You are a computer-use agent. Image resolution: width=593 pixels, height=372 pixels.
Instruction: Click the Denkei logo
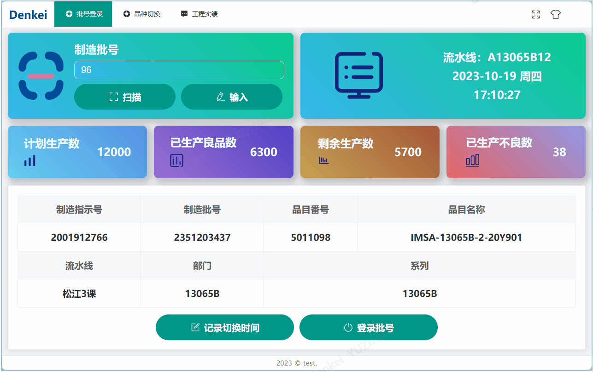tap(28, 14)
